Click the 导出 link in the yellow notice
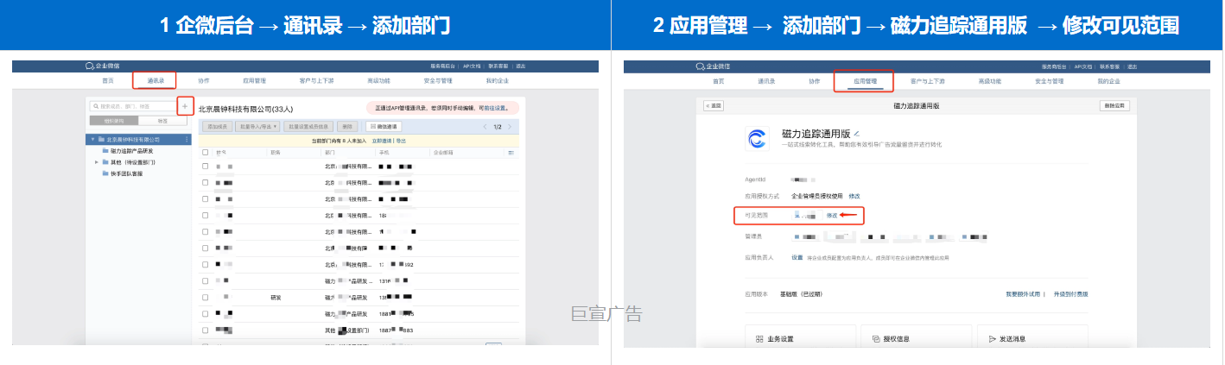Screen dimensions: 1225x365 tap(401, 140)
